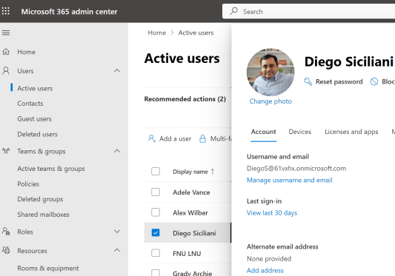395x276 pixels.
Task: Click the Add a user icon
Action: point(151,138)
